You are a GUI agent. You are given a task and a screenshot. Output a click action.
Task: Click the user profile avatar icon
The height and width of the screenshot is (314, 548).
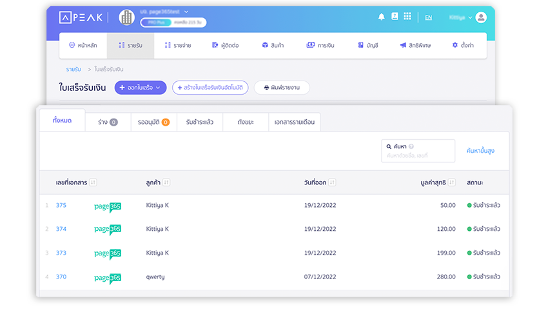[x=481, y=17]
